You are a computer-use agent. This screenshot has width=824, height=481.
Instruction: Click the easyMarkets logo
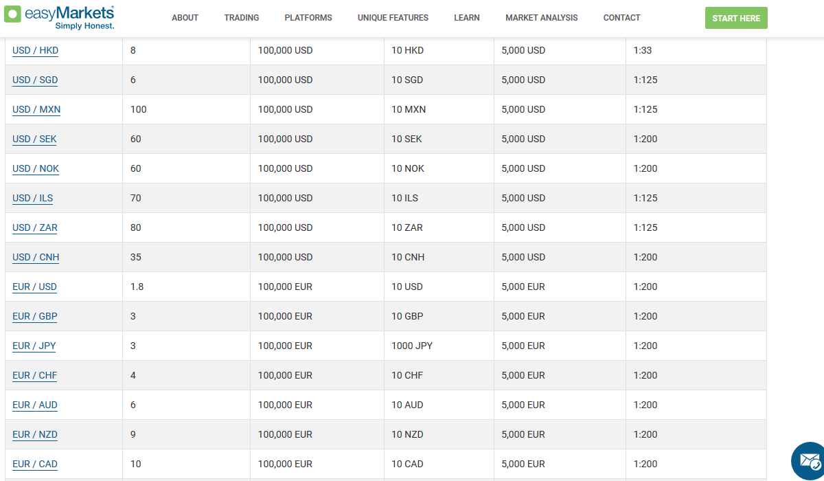point(59,17)
